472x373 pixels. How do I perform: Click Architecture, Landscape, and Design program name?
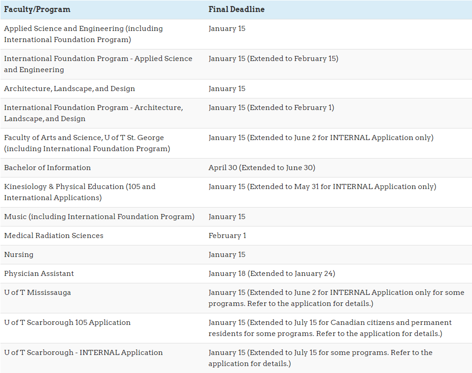[69, 89]
